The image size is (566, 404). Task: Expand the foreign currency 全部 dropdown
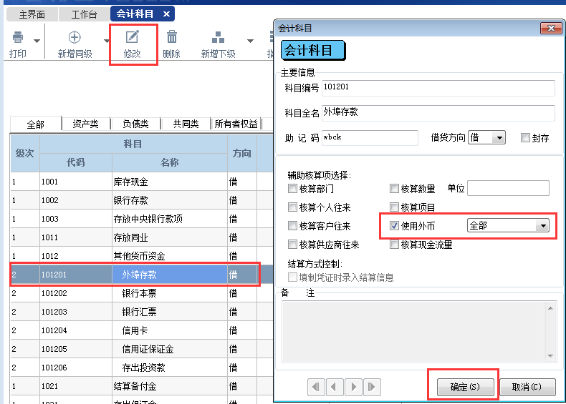543,226
